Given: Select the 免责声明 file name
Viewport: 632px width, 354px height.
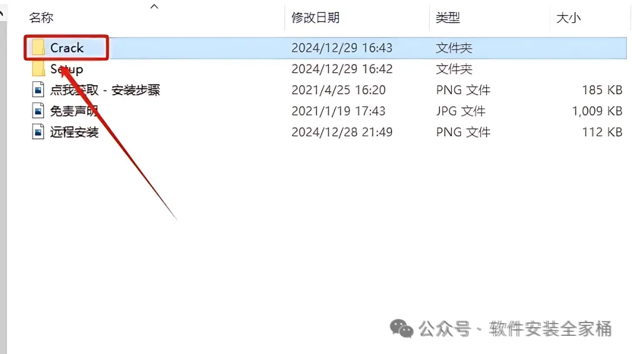Looking at the screenshot, I should click(74, 110).
